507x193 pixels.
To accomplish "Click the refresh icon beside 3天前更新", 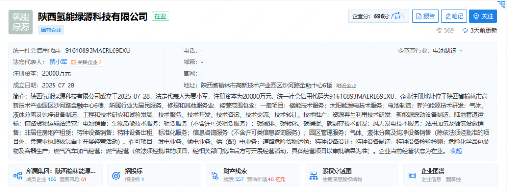I will pos(465,30).
